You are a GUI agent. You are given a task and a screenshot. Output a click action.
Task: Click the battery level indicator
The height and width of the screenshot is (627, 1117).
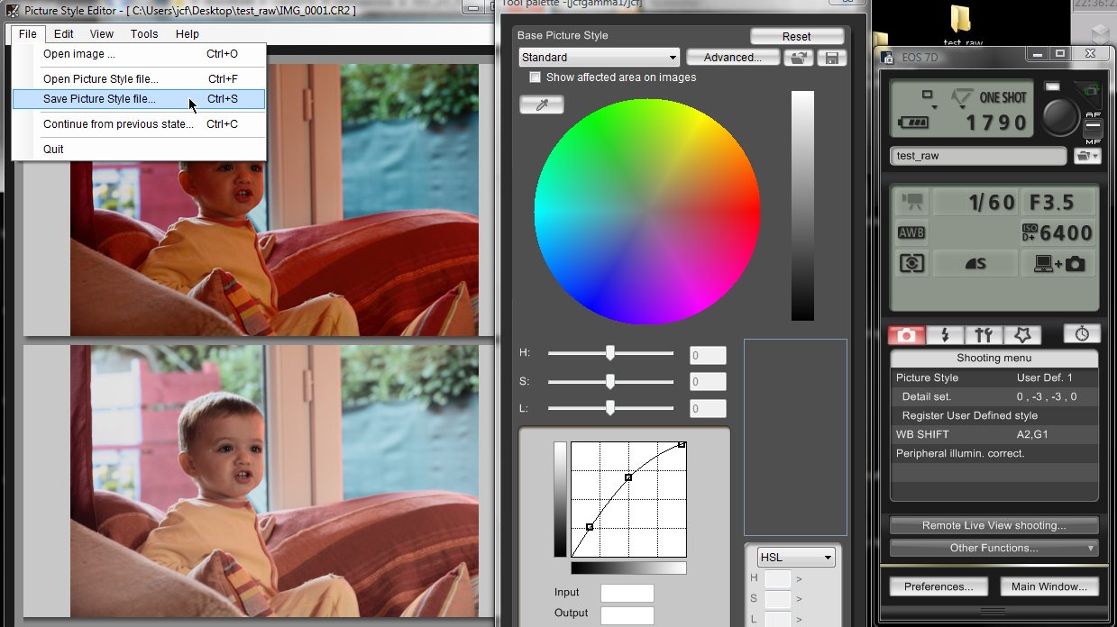tap(914, 123)
